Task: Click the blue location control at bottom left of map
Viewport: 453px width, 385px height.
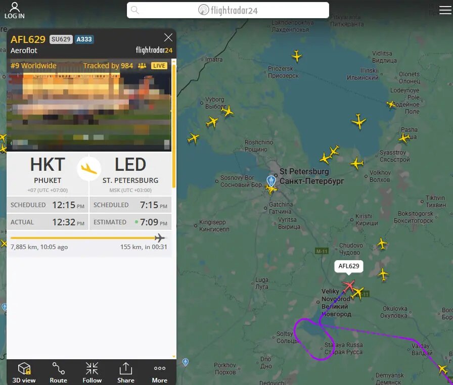Action: 186,362
